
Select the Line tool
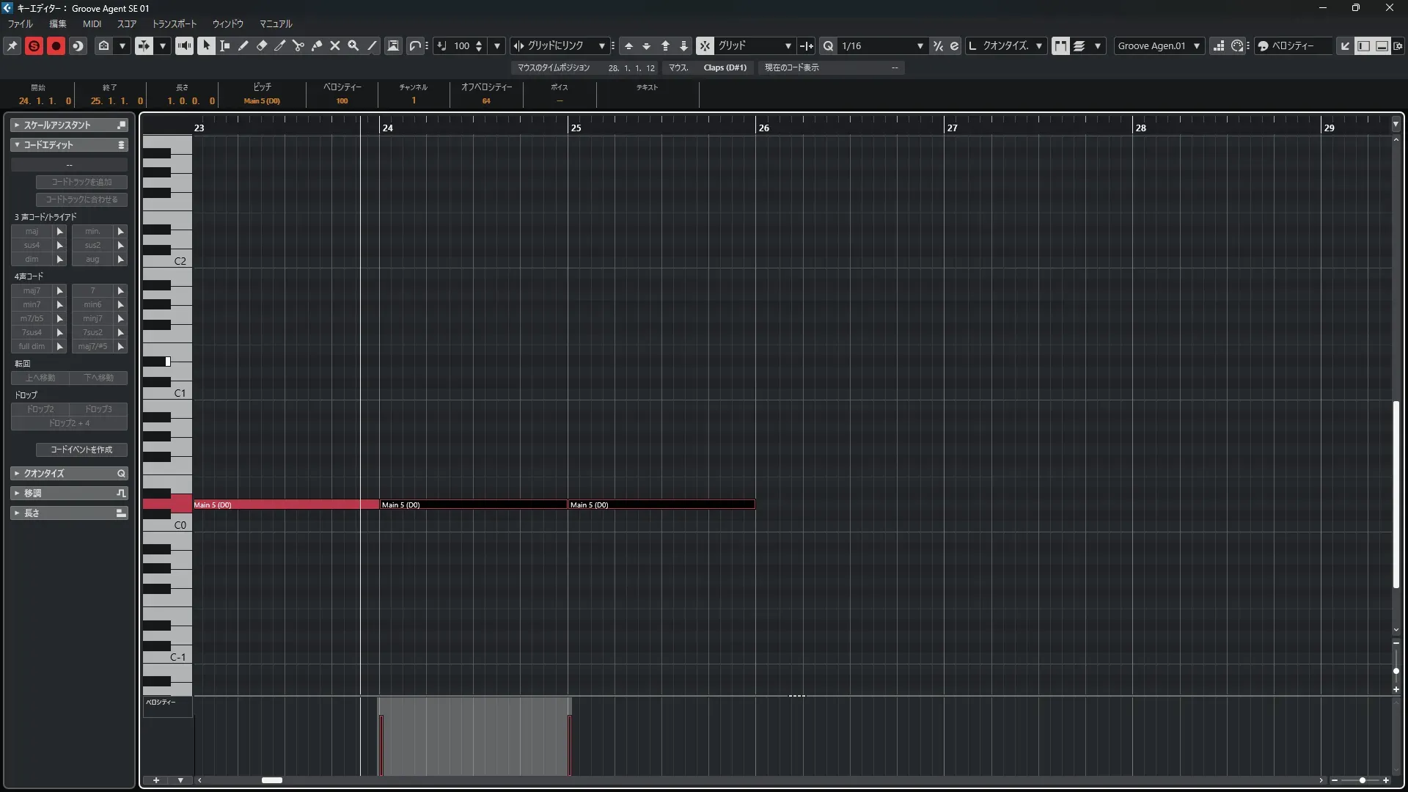pyautogui.click(x=373, y=45)
